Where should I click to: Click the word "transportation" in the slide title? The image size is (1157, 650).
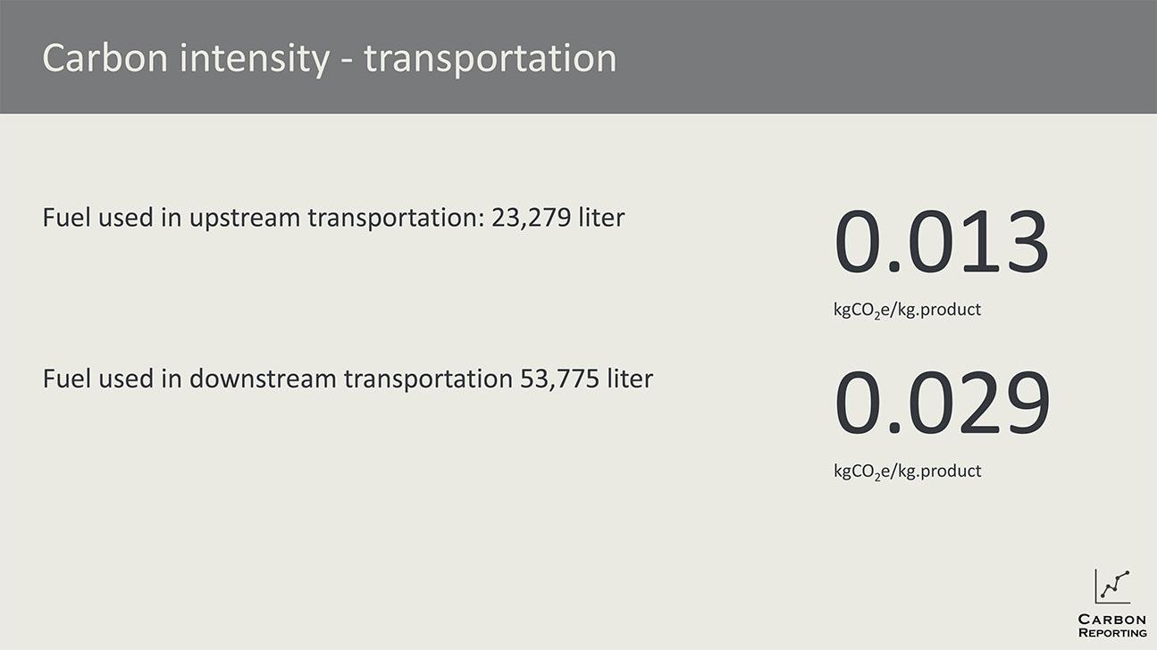pyautogui.click(x=490, y=59)
